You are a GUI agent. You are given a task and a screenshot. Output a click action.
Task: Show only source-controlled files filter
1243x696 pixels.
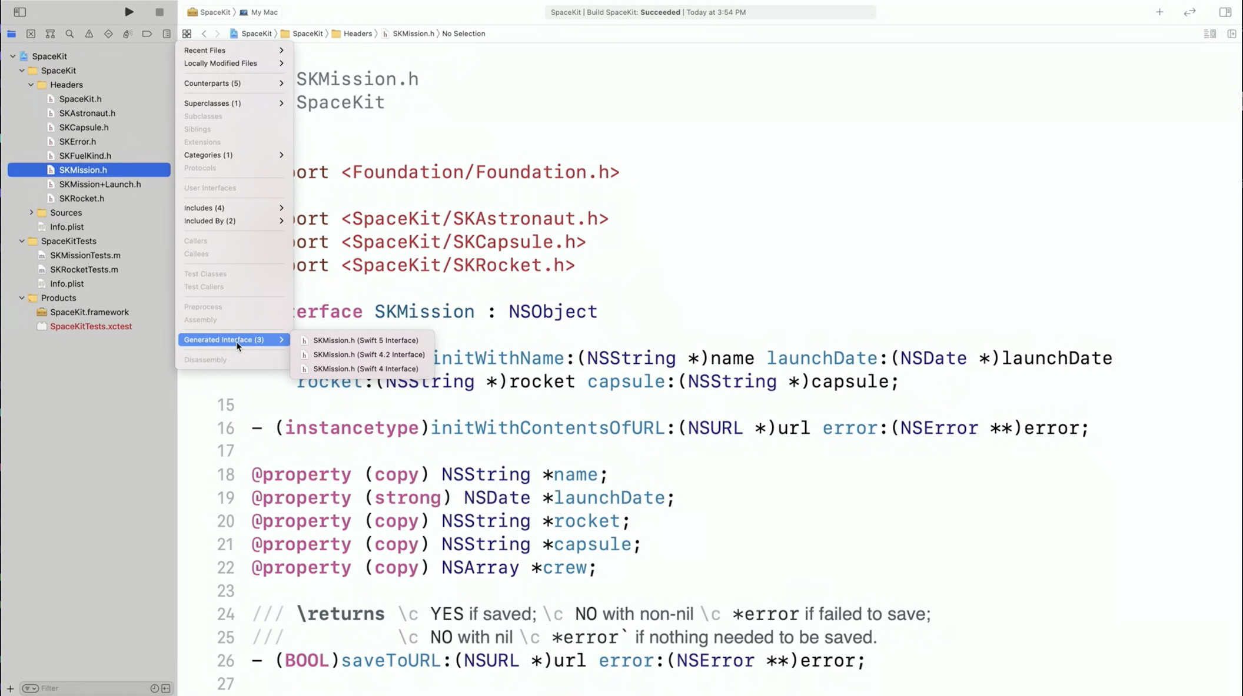[x=166, y=688]
